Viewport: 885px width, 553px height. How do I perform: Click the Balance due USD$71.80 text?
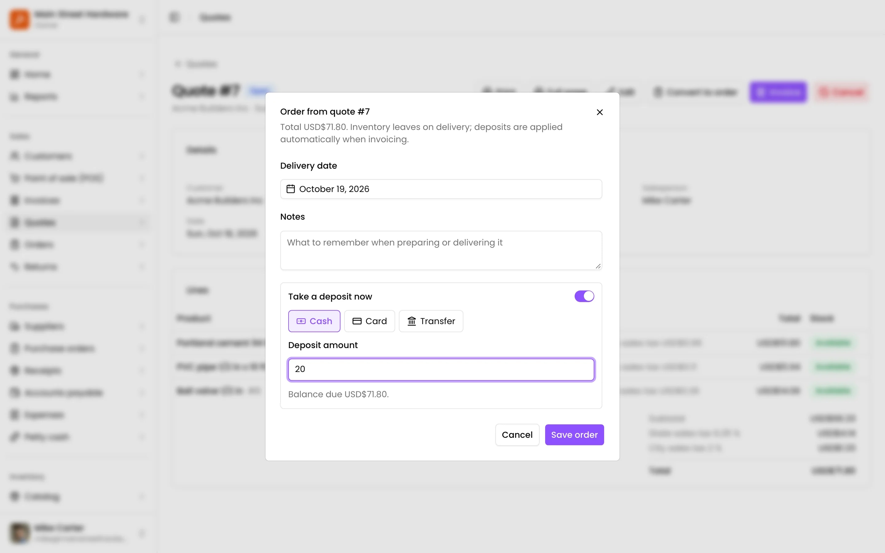point(338,394)
